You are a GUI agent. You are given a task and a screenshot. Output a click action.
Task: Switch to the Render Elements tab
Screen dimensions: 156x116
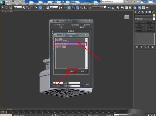pyautogui.click(x=60, y=25)
